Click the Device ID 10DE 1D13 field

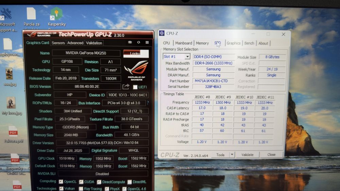tap(128, 95)
